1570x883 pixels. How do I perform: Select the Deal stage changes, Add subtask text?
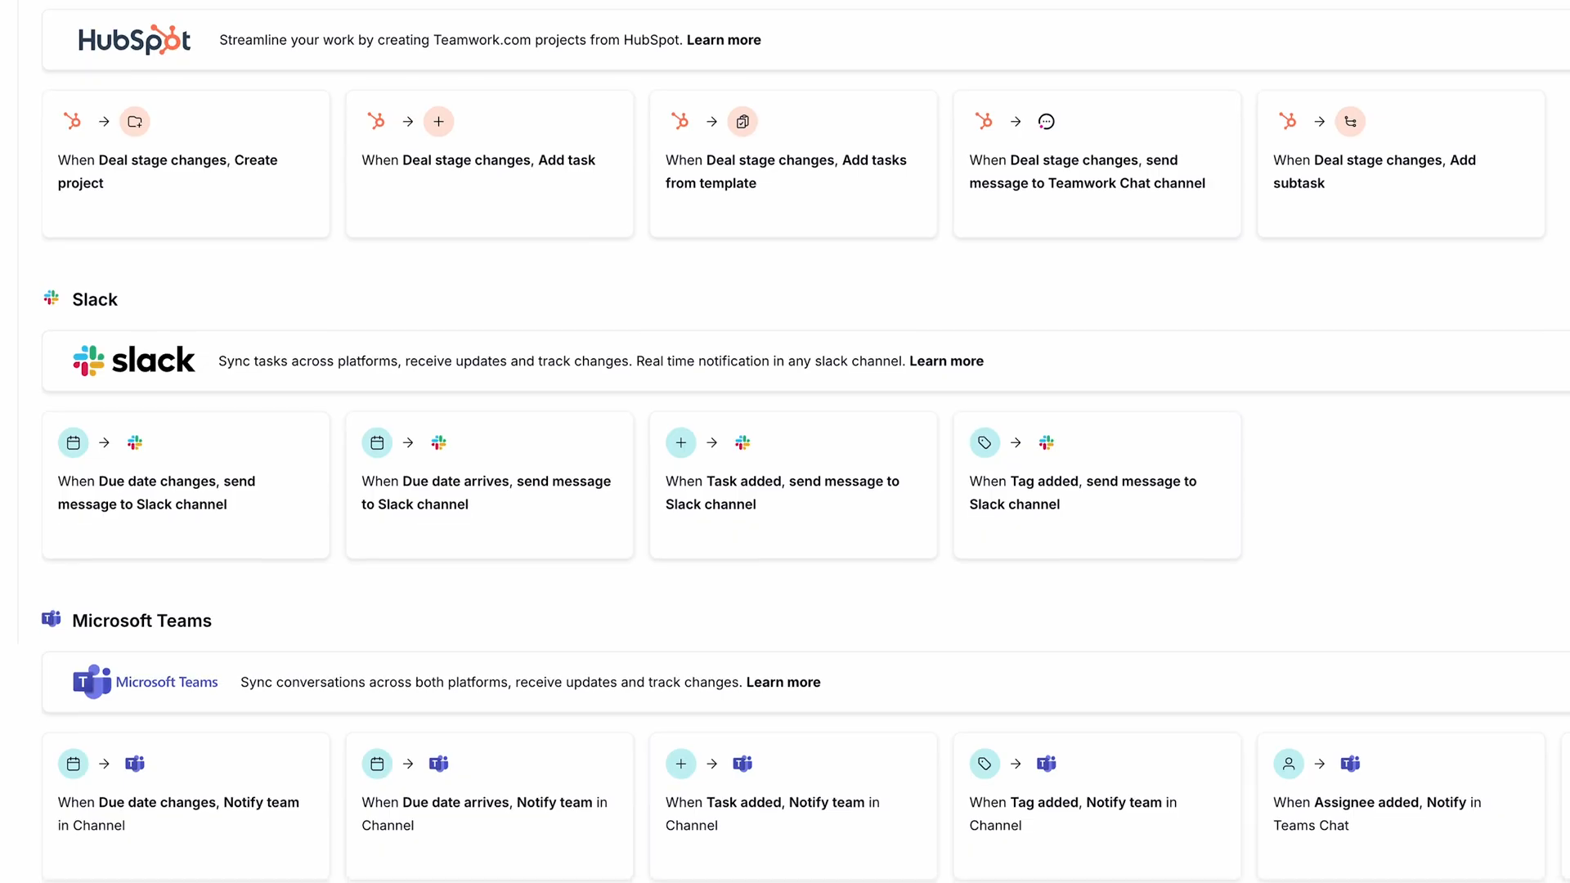pyautogui.click(x=1375, y=172)
